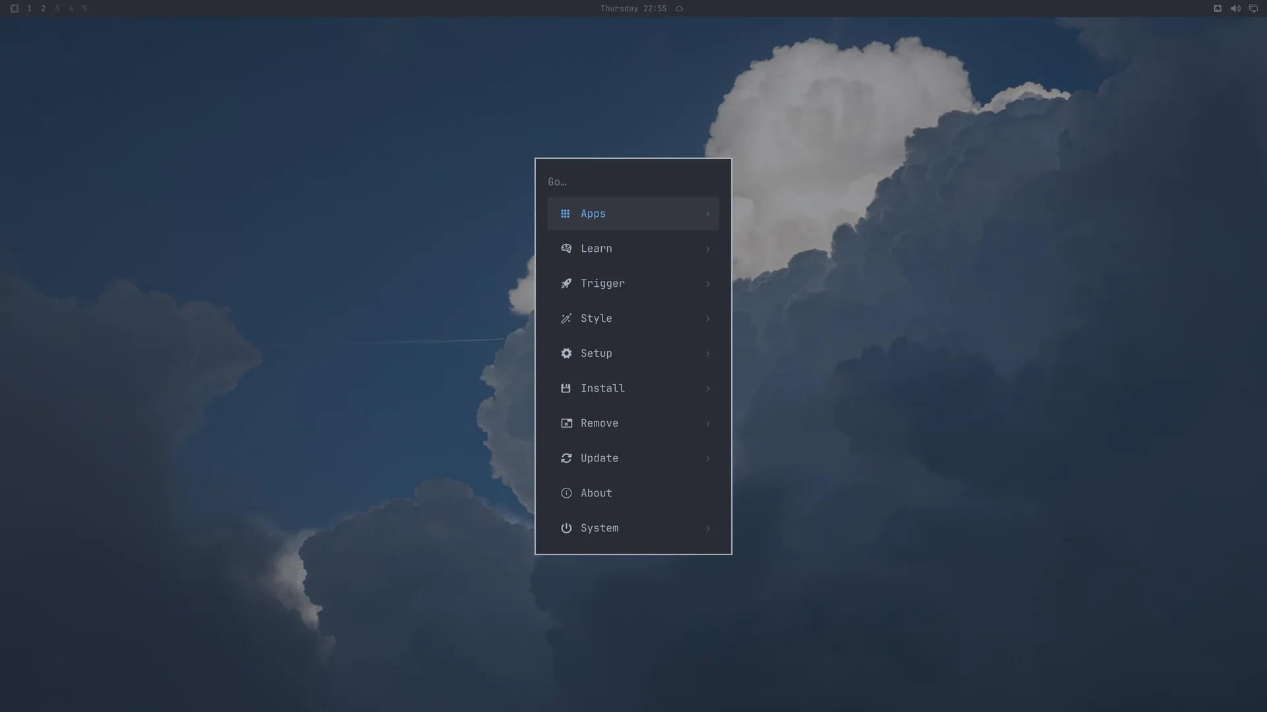Click the volume icon in top bar
This screenshot has width=1267, height=712.
[1235, 9]
